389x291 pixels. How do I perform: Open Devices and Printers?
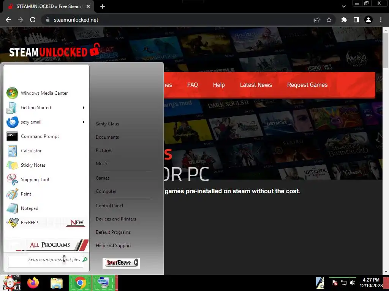116,219
